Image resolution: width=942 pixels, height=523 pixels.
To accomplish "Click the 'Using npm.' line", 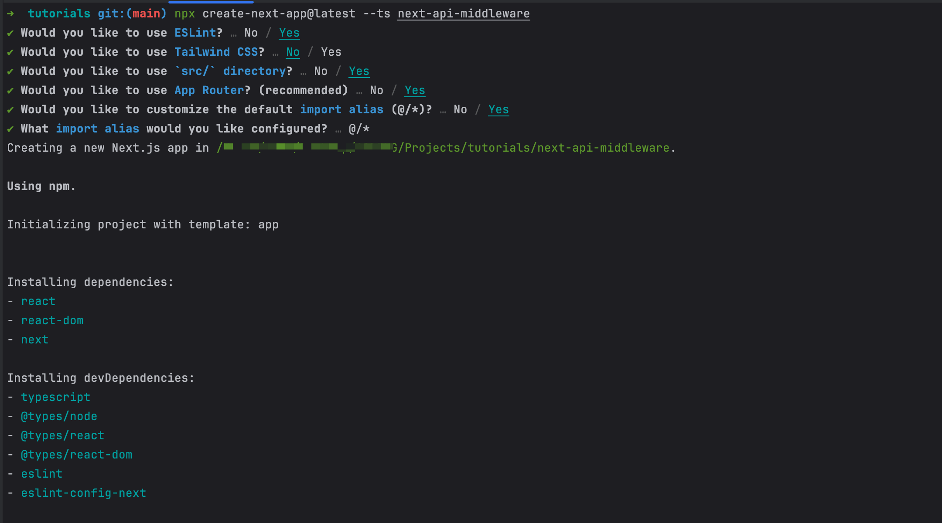I will [x=41, y=186].
